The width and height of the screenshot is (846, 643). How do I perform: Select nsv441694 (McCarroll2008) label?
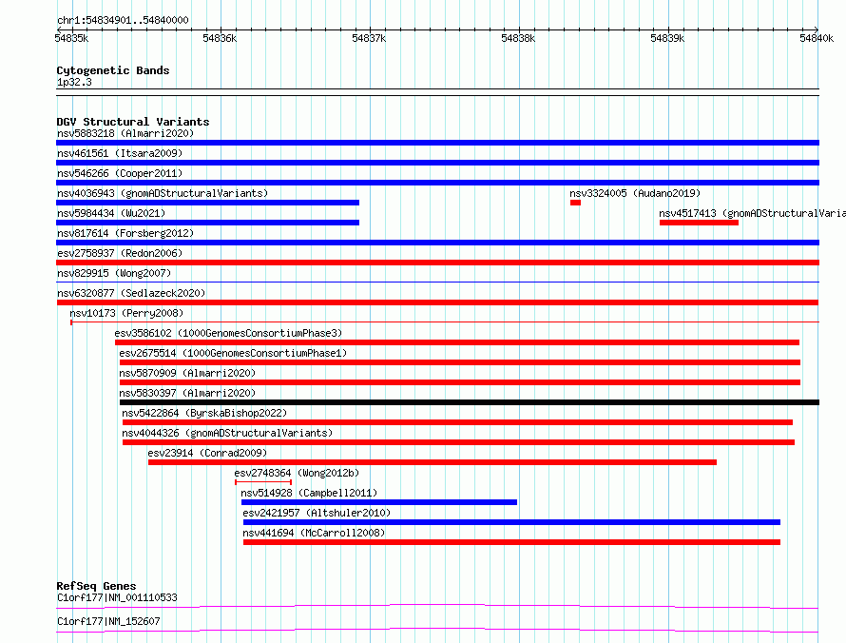point(314,533)
